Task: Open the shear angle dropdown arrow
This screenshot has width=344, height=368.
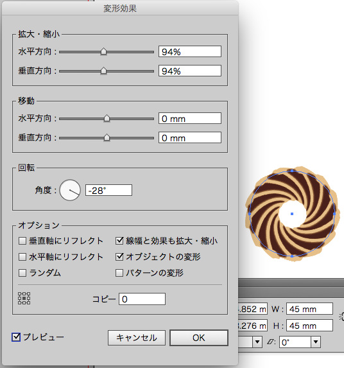Action: (x=316, y=342)
